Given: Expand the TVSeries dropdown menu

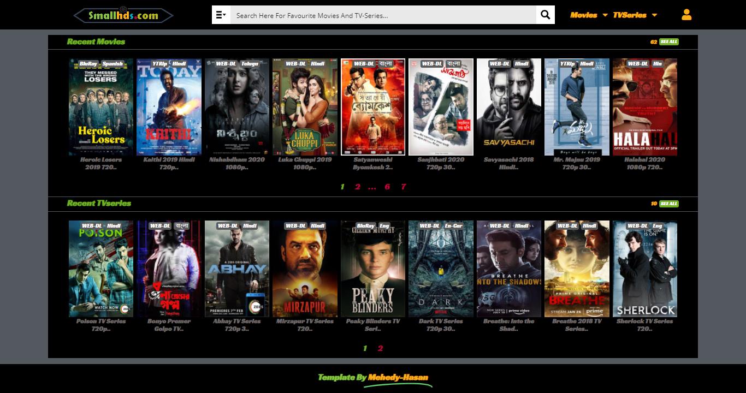Looking at the screenshot, I should 635,15.
